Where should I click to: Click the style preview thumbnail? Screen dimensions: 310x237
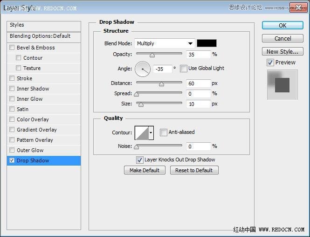pos(282,84)
